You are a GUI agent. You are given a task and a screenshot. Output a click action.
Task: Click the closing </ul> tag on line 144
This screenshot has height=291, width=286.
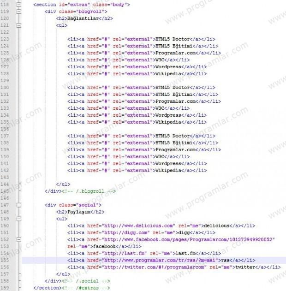(63, 184)
